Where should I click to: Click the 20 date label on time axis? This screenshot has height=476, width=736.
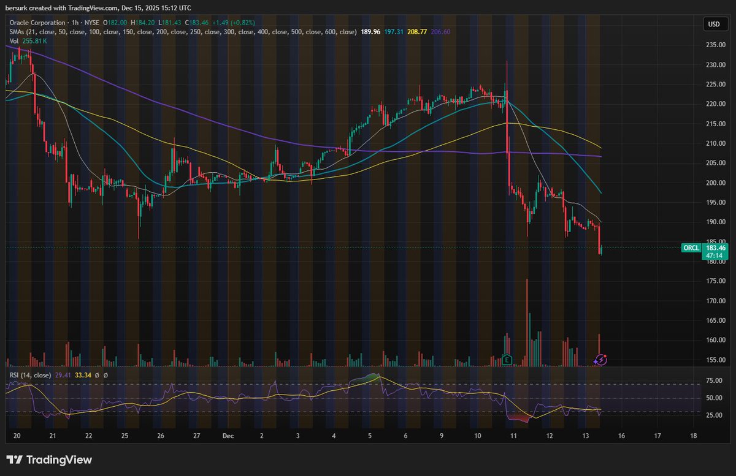(x=17, y=436)
